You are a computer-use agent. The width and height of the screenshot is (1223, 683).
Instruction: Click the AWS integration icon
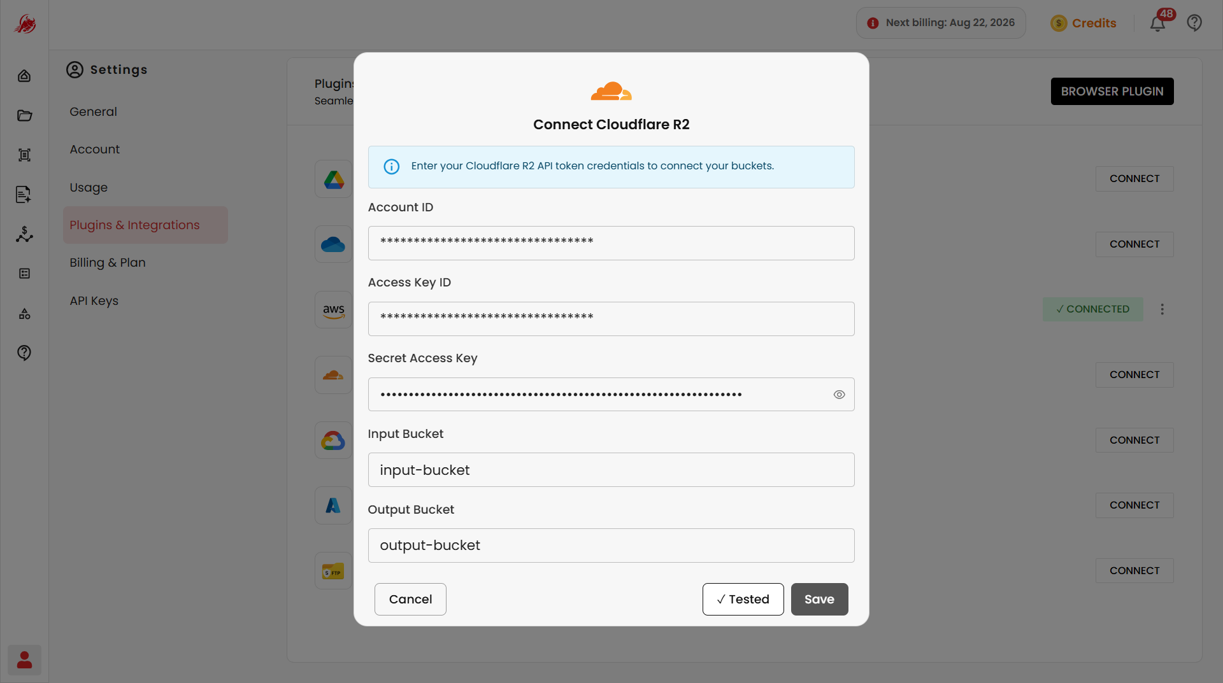coord(334,310)
